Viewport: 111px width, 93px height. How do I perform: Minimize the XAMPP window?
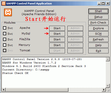pos(99,3)
